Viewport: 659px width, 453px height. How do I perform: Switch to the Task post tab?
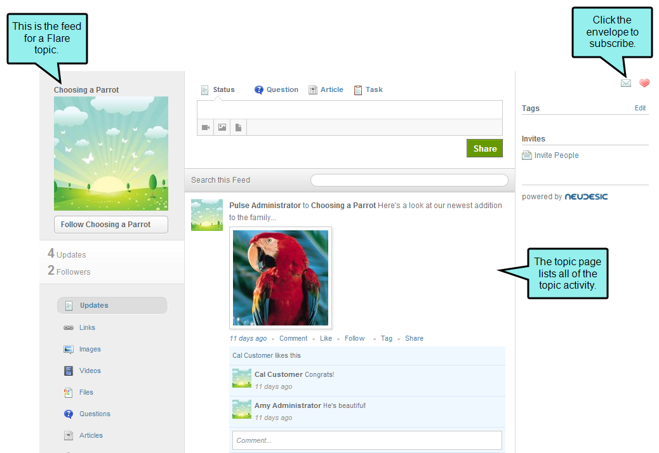374,89
